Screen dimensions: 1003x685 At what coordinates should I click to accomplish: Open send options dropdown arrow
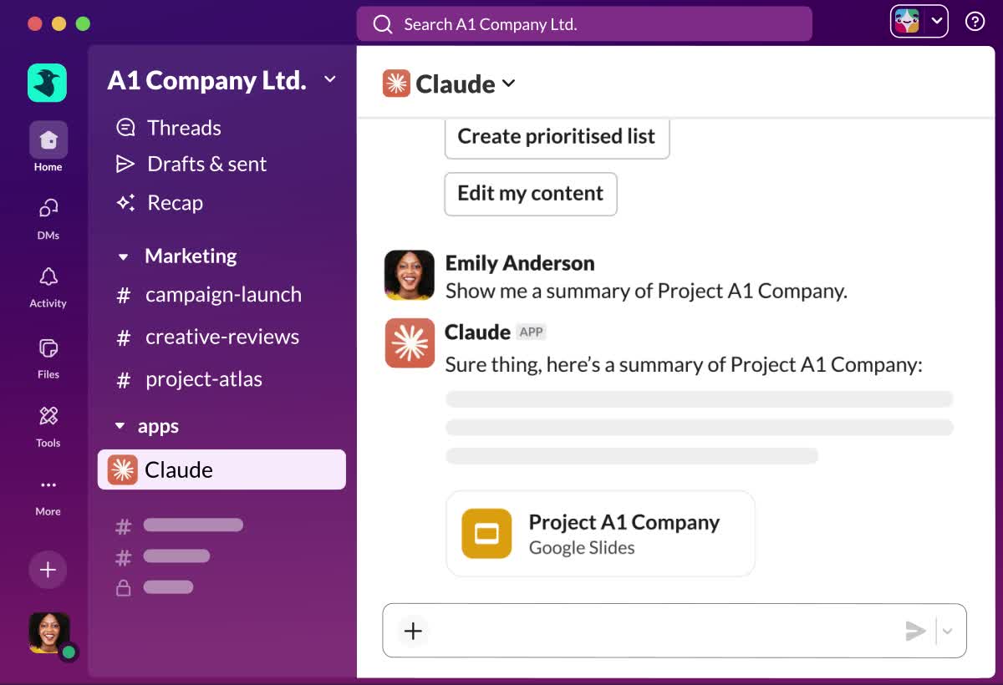pos(947,631)
